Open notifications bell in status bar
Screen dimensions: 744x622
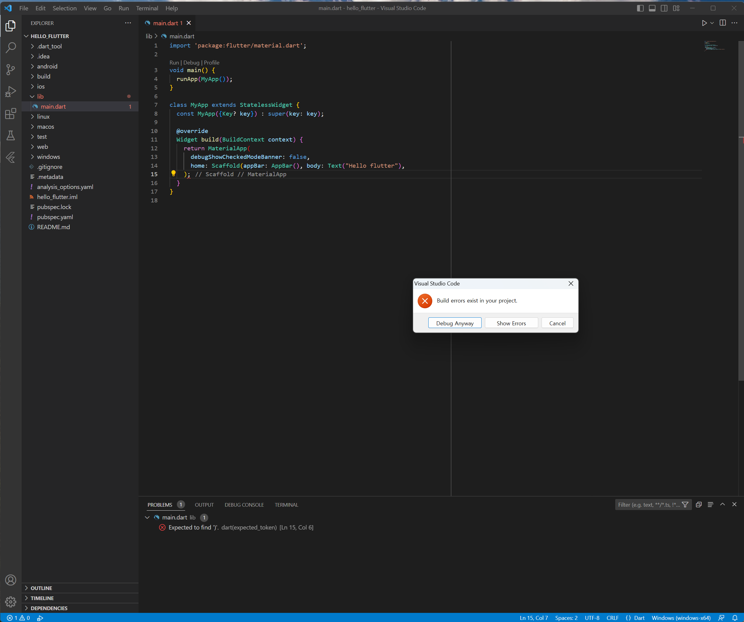point(735,618)
